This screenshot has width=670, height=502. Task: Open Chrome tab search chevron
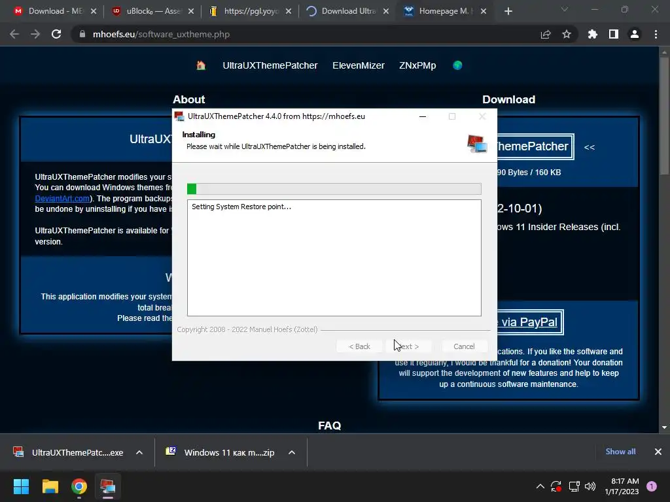pyautogui.click(x=565, y=9)
